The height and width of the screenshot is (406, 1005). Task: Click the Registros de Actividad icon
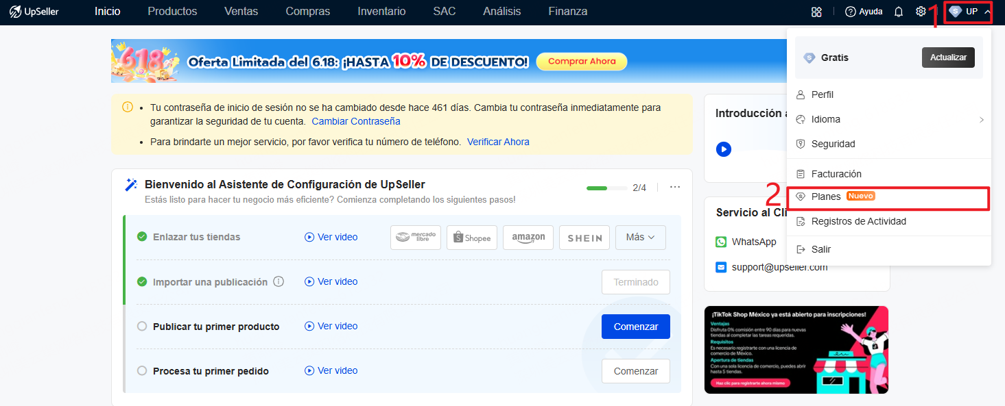(x=800, y=221)
